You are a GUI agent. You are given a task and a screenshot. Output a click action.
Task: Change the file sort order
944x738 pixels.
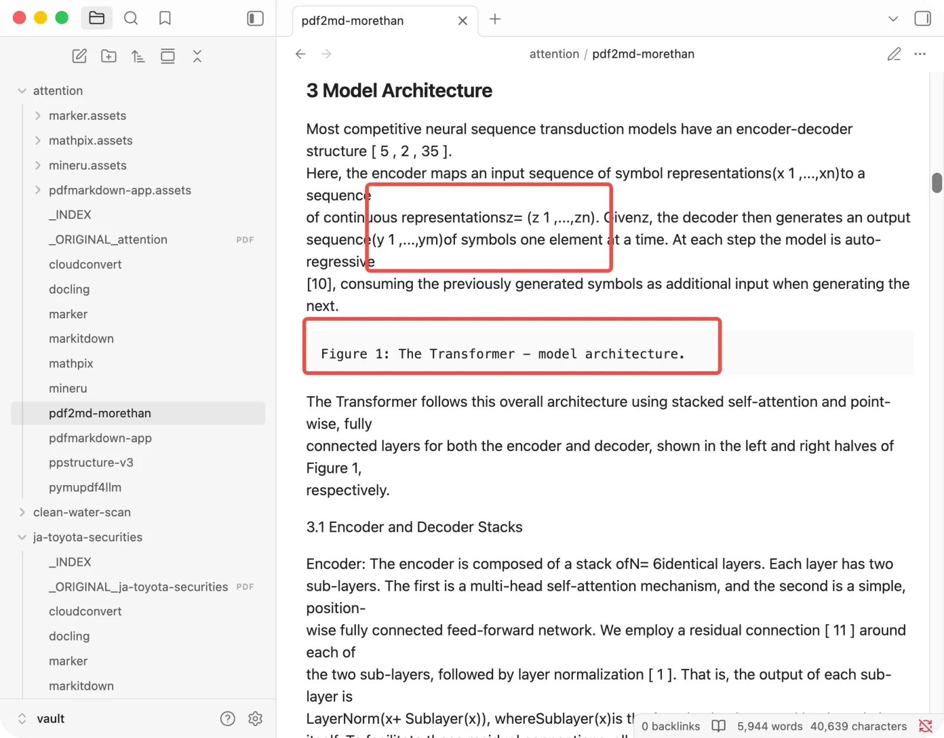pos(138,56)
